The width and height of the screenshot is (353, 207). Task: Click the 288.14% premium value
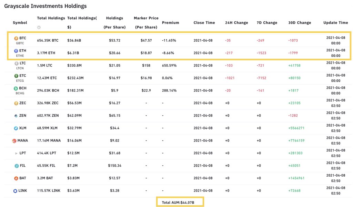click(x=169, y=90)
